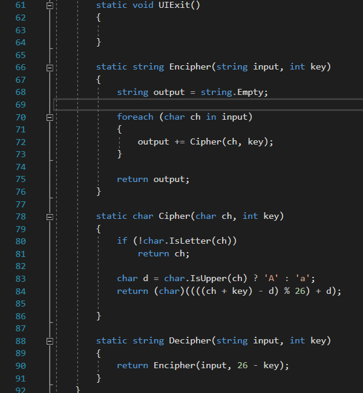Collapse the UIExit method at line 61
Viewport: 363px width, 393px height.
50,5
